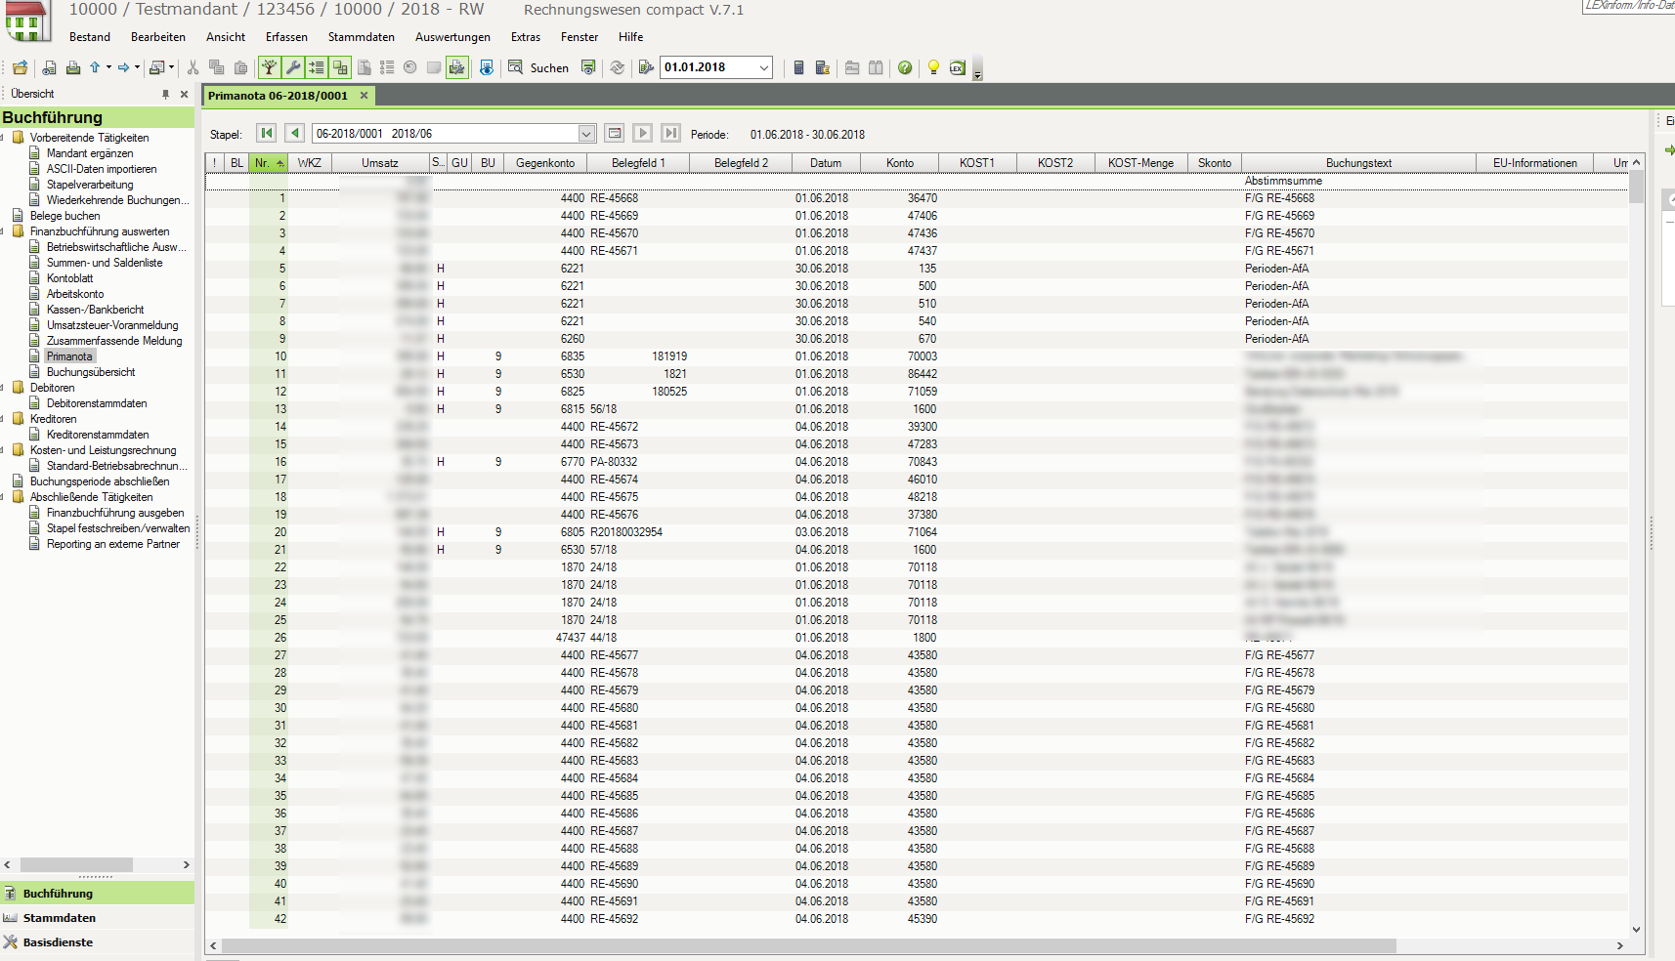
Task: Toggle the pin on Übersicht panel
Action: 165,94
